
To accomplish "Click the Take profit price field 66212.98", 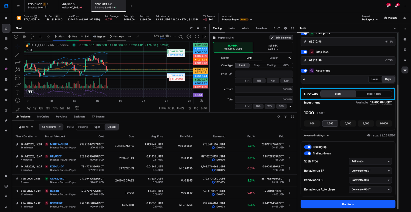I will (348, 42).
